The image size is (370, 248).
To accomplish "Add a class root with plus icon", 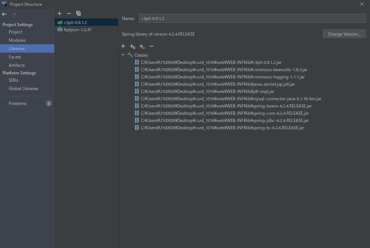I will point(123,46).
